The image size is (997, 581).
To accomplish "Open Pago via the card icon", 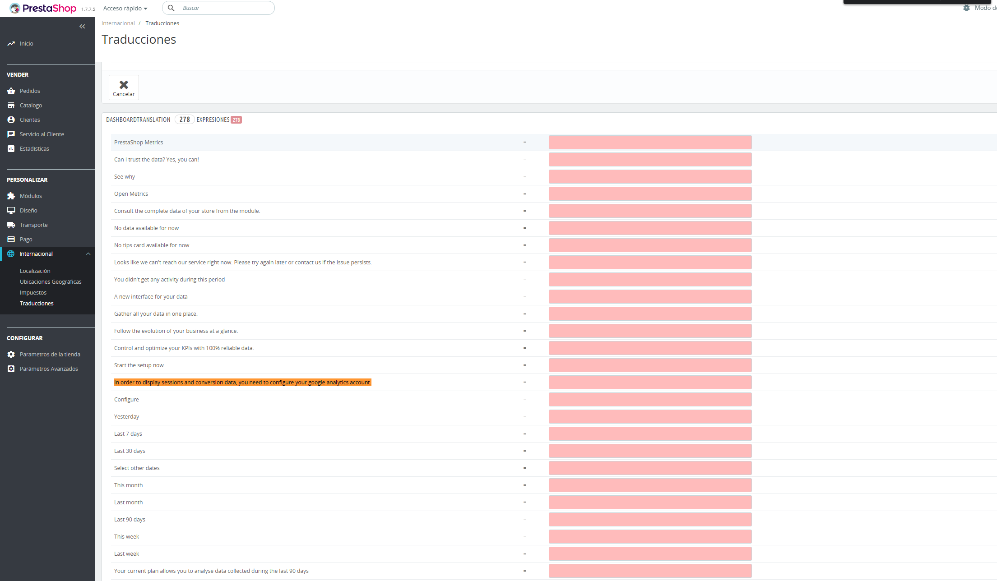I will (x=11, y=239).
